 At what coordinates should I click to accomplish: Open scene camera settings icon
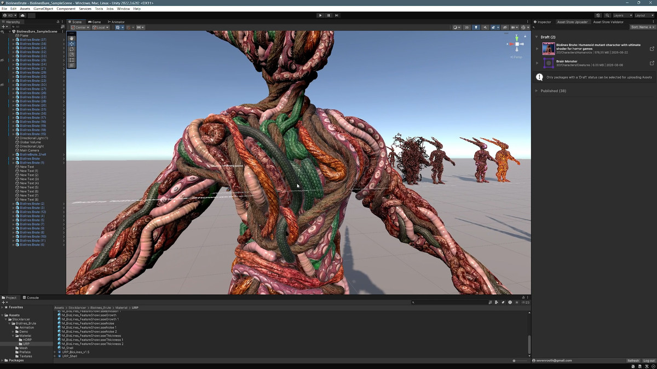pyautogui.click(x=514, y=27)
